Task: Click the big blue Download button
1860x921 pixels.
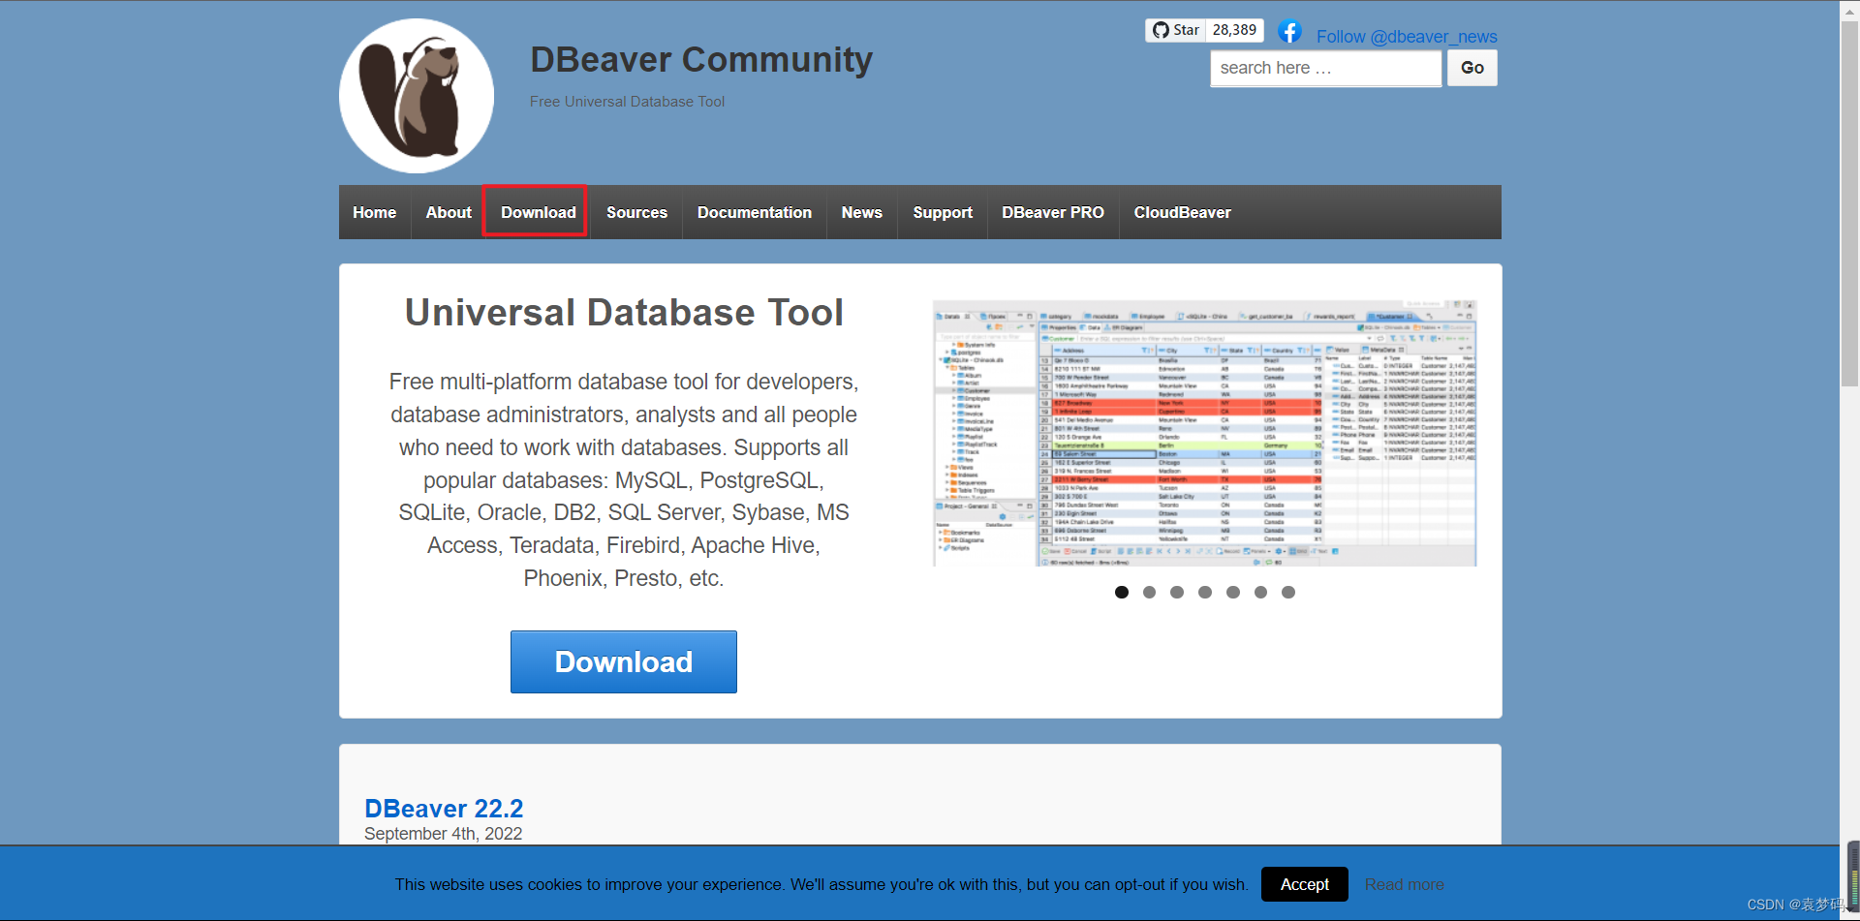Action: pyautogui.click(x=624, y=661)
